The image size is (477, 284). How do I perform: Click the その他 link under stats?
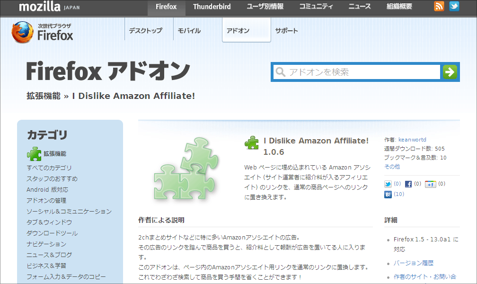click(392, 167)
